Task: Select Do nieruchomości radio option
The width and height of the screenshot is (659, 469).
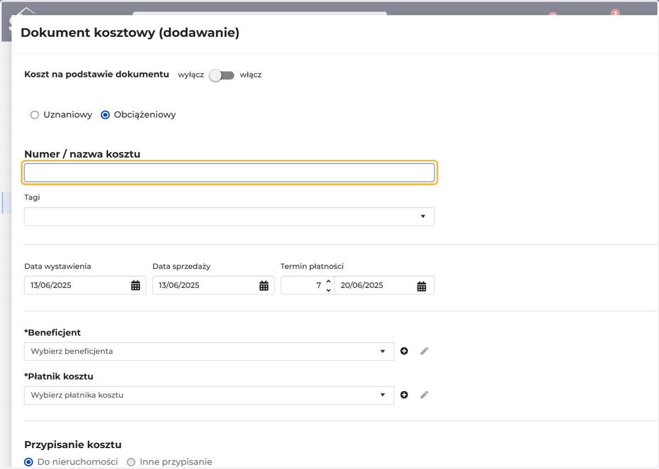Action: click(x=29, y=462)
